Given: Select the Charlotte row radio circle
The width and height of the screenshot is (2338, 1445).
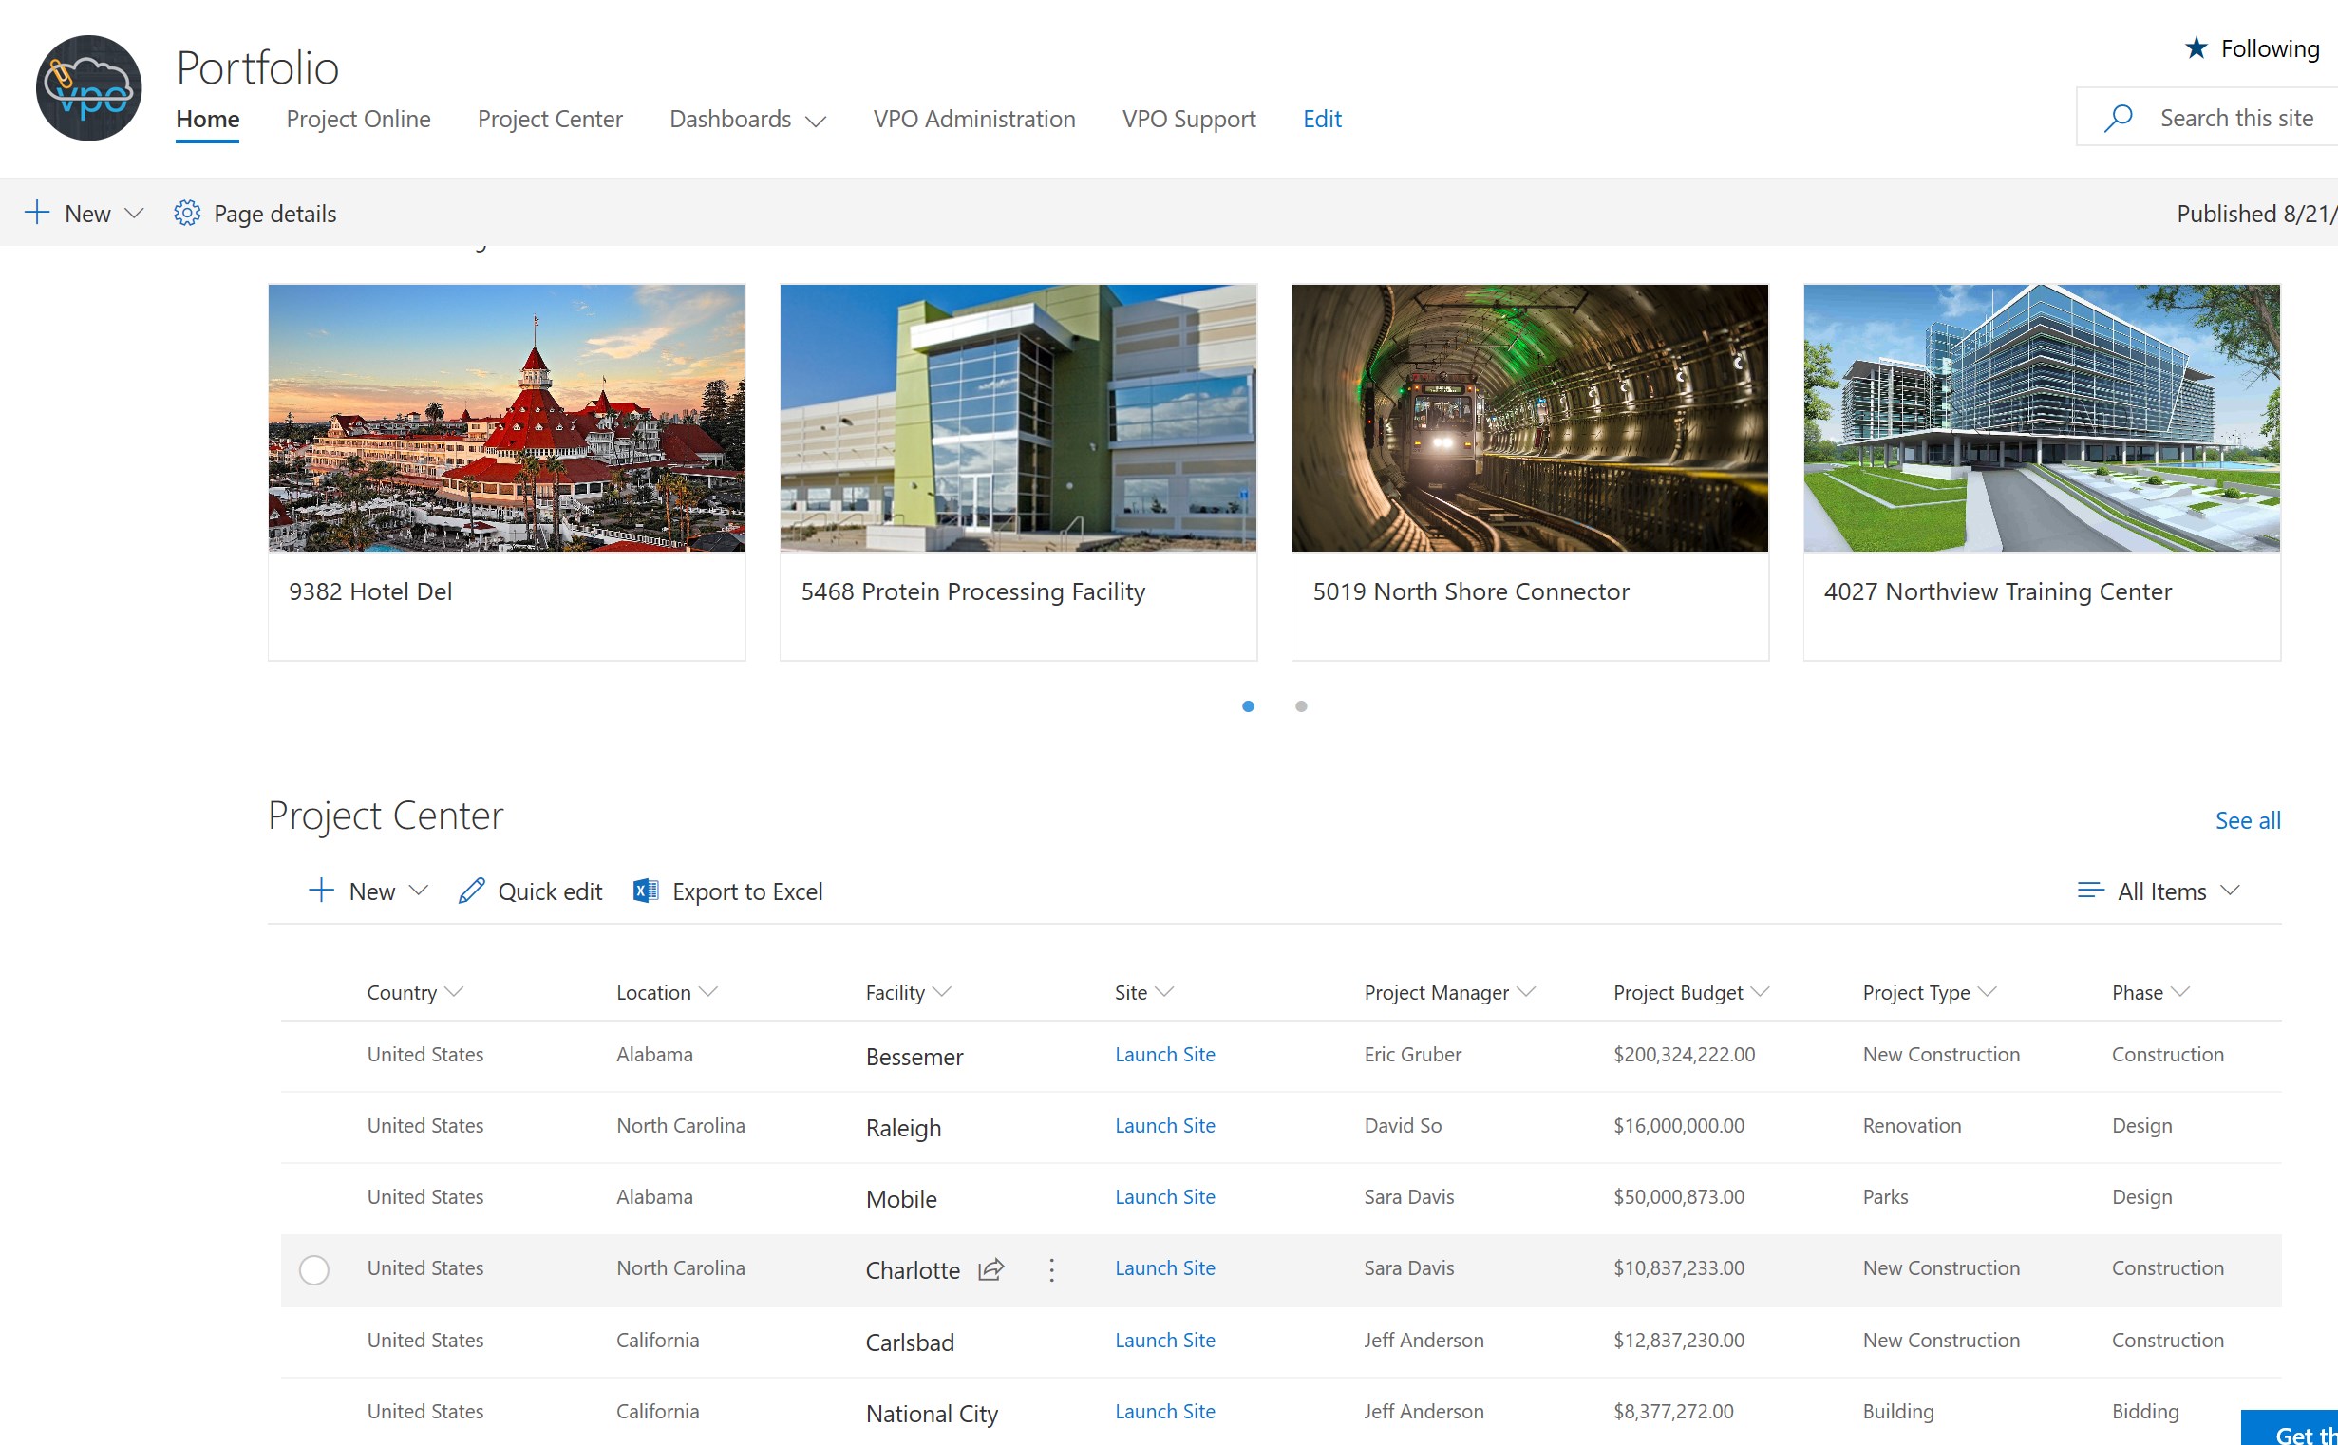Looking at the screenshot, I should [x=313, y=1269].
